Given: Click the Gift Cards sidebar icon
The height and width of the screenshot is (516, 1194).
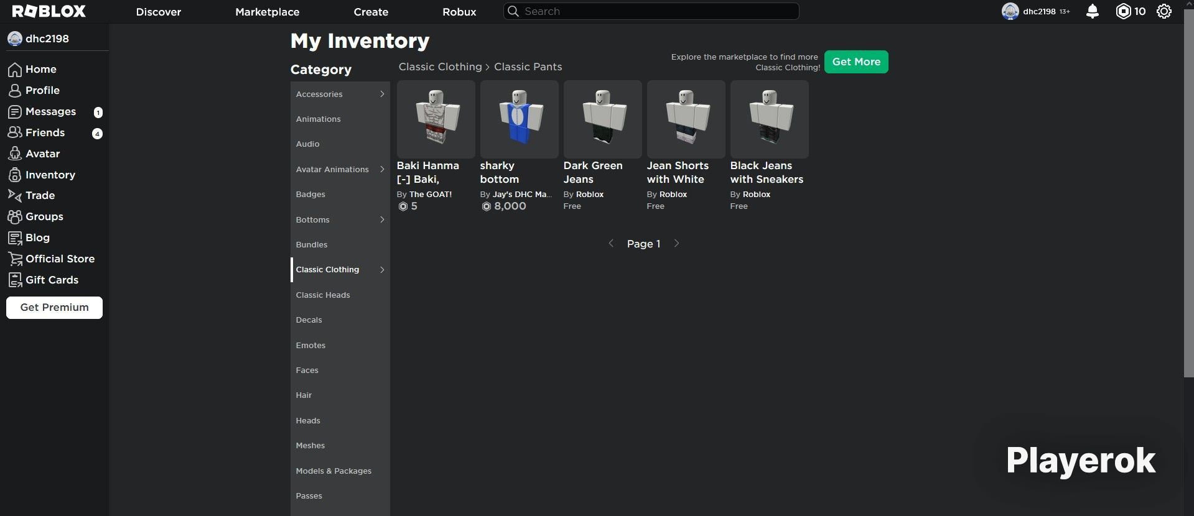Looking at the screenshot, I should (15, 280).
